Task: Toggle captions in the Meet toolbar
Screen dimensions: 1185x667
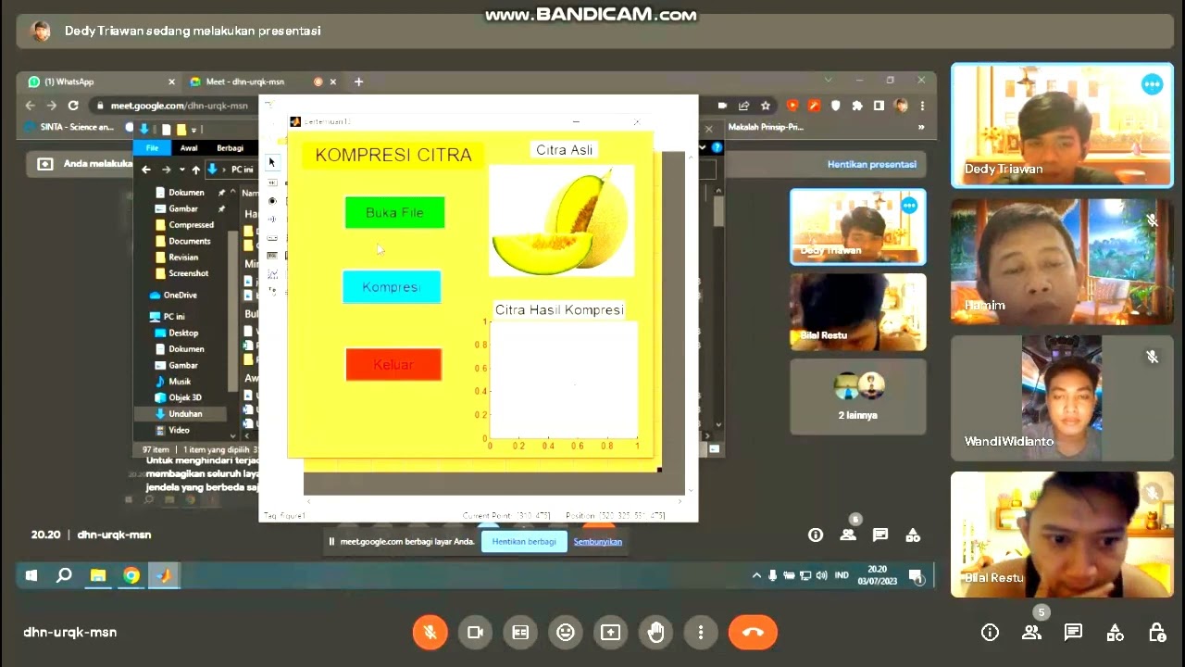Action: pyautogui.click(x=520, y=632)
